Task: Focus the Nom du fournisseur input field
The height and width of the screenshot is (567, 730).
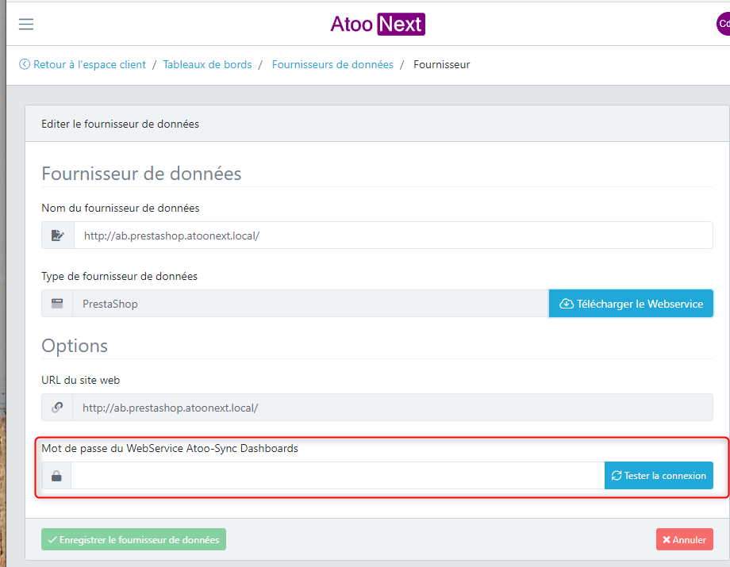Action: pyautogui.click(x=394, y=236)
